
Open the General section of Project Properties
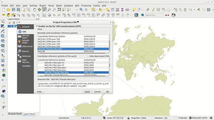(x=25, y=27)
